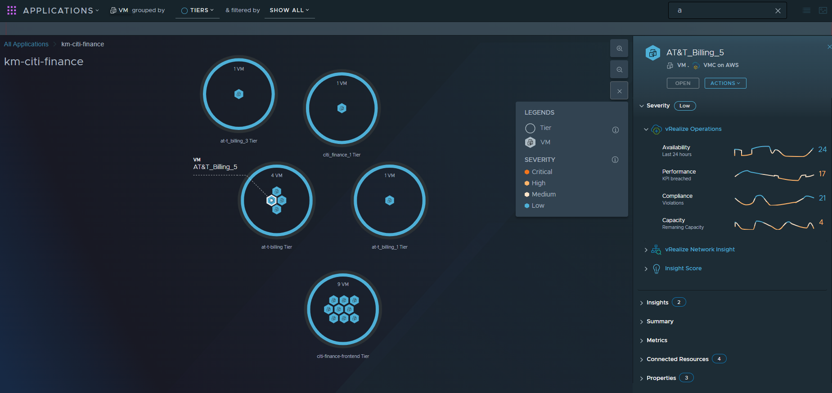Click the at-t_billing_1 Tier label
Screen dimensions: 832x393
coord(390,247)
